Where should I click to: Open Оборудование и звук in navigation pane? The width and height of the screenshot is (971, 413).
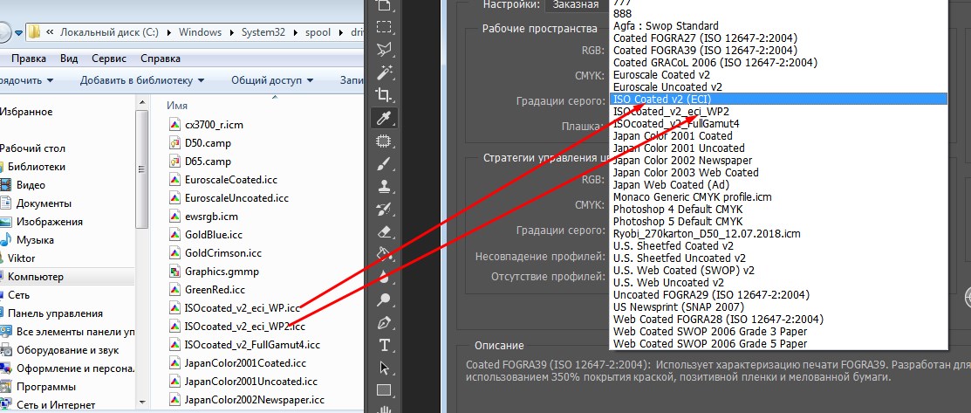[67, 350]
